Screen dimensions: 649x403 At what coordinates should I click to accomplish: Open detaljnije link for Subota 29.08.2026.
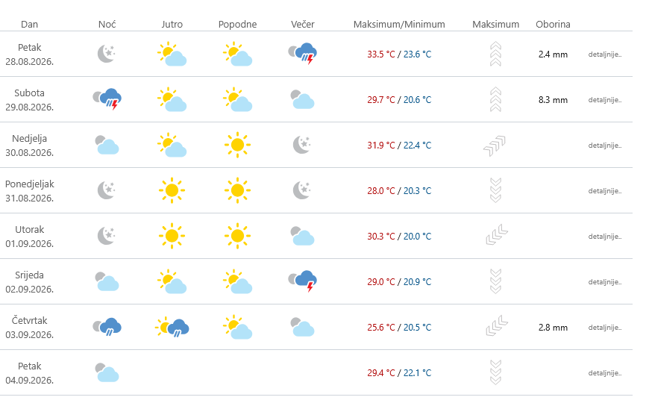pyautogui.click(x=605, y=100)
